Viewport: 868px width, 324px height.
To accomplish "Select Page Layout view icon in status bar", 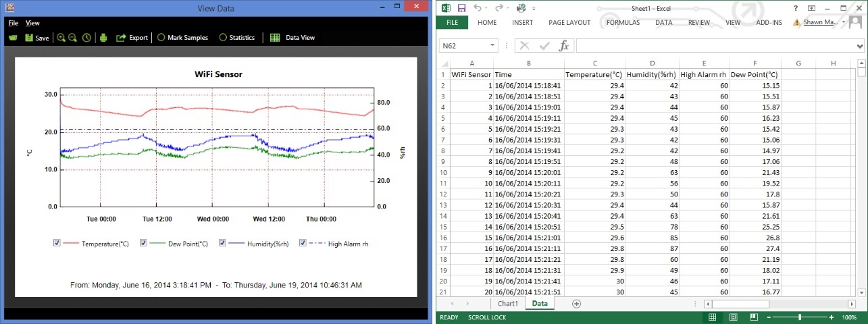I will (733, 317).
